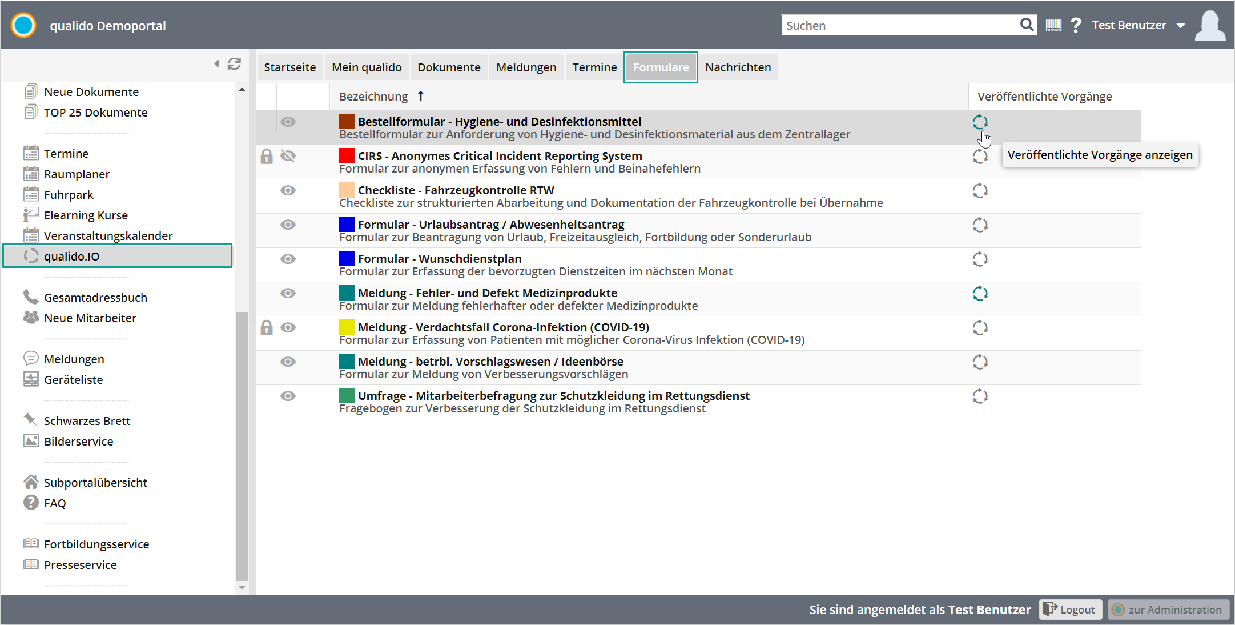This screenshot has height=625, width=1235.
Task: Click the sidebar refresh icon
Action: point(234,64)
